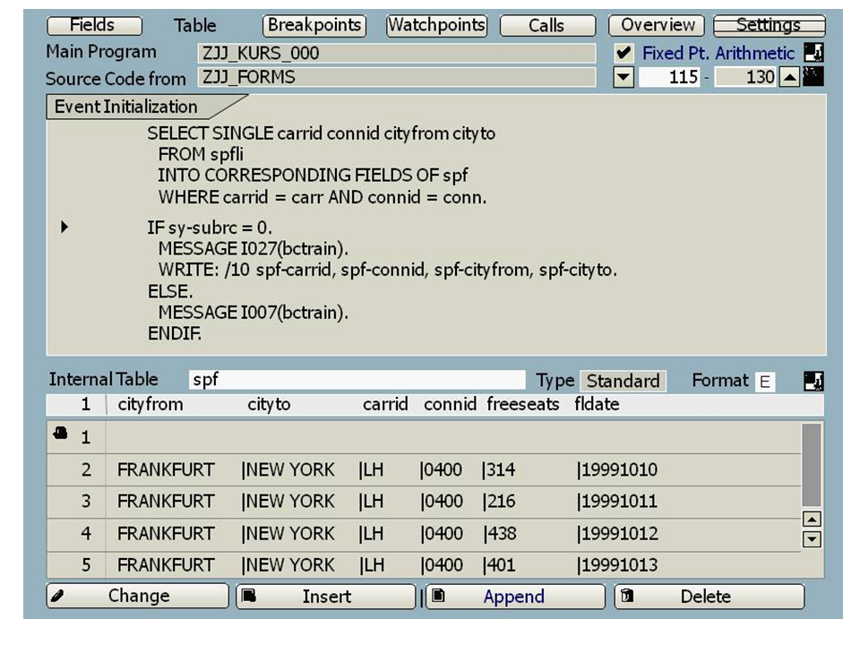Open the Fields view
Viewport: 860px width, 645px height.
(93, 25)
